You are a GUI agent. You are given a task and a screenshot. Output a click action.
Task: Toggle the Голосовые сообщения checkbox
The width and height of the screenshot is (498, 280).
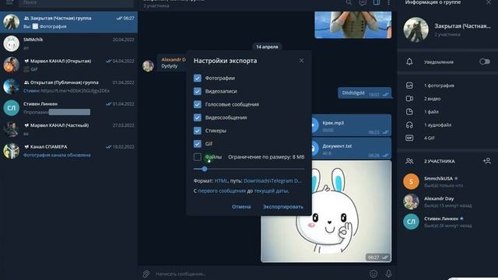[x=197, y=104]
